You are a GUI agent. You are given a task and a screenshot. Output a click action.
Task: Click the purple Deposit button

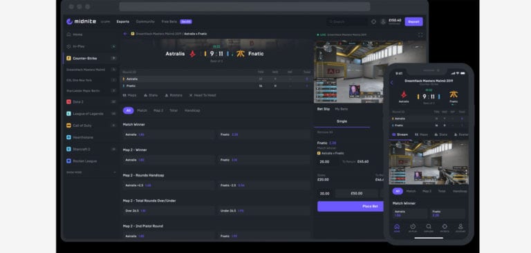coord(413,21)
